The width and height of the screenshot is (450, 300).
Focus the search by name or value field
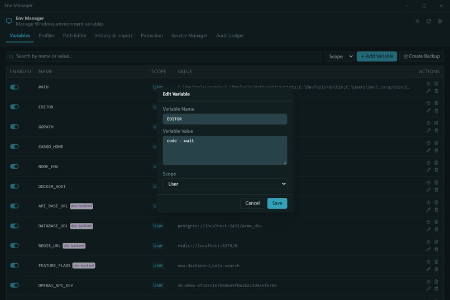point(164,56)
